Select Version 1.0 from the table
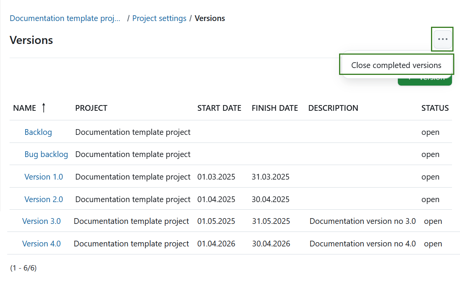The height and width of the screenshot is (285, 460). click(x=43, y=177)
